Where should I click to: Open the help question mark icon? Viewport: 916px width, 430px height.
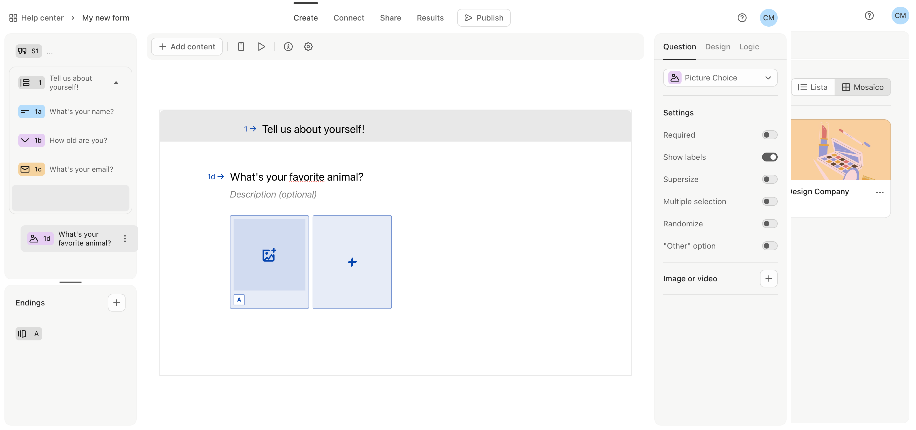click(742, 18)
